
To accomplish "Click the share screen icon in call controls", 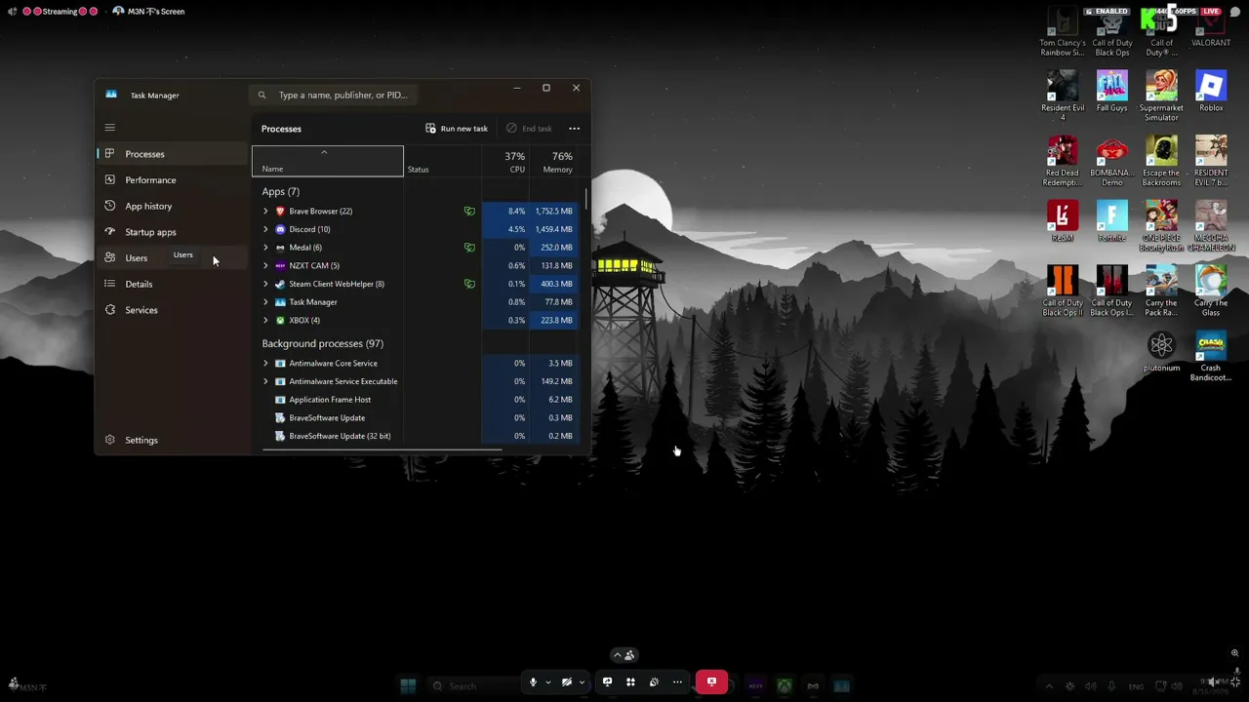I will (x=607, y=682).
